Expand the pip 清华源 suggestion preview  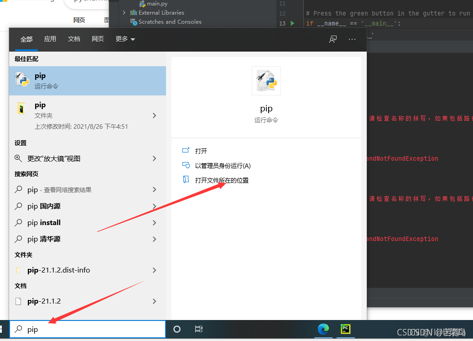(x=154, y=239)
